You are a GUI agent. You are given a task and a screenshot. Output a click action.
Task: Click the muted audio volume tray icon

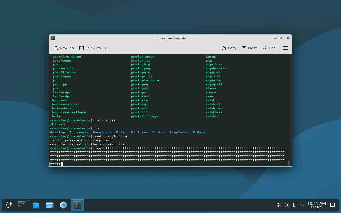(279, 205)
